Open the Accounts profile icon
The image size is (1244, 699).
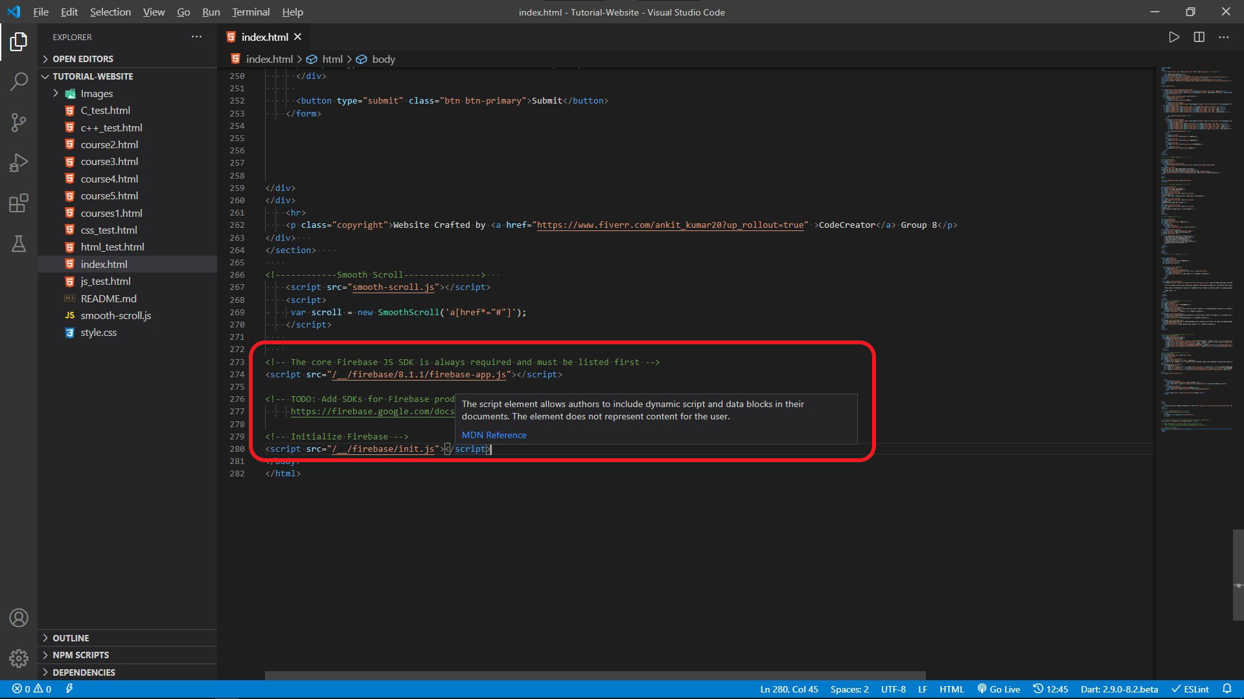pos(19,618)
